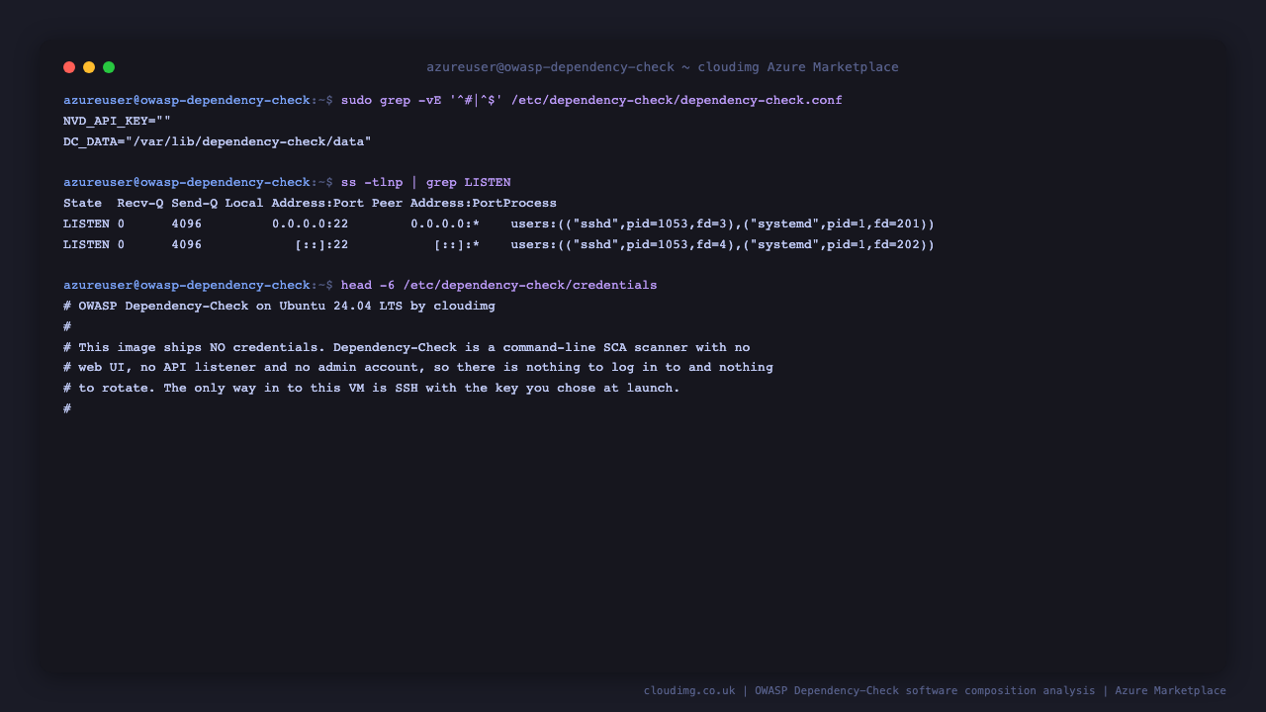
Task: Select the line starting '# to rotate. The only way'
Action: (x=372, y=389)
